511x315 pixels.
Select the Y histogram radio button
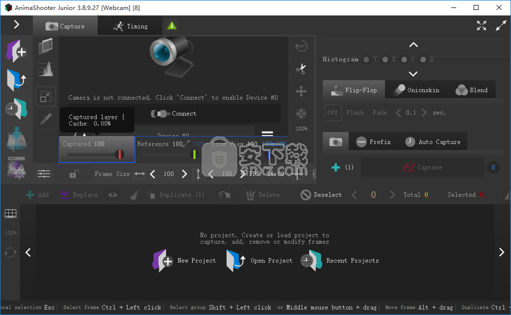pyautogui.click(x=366, y=59)
